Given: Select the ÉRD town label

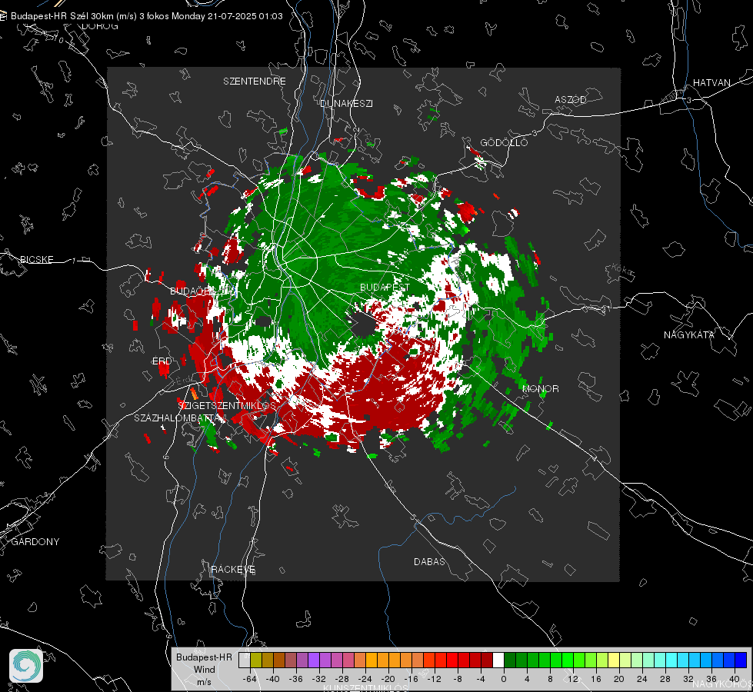Looking at the screenshot, I should point(162,361).
